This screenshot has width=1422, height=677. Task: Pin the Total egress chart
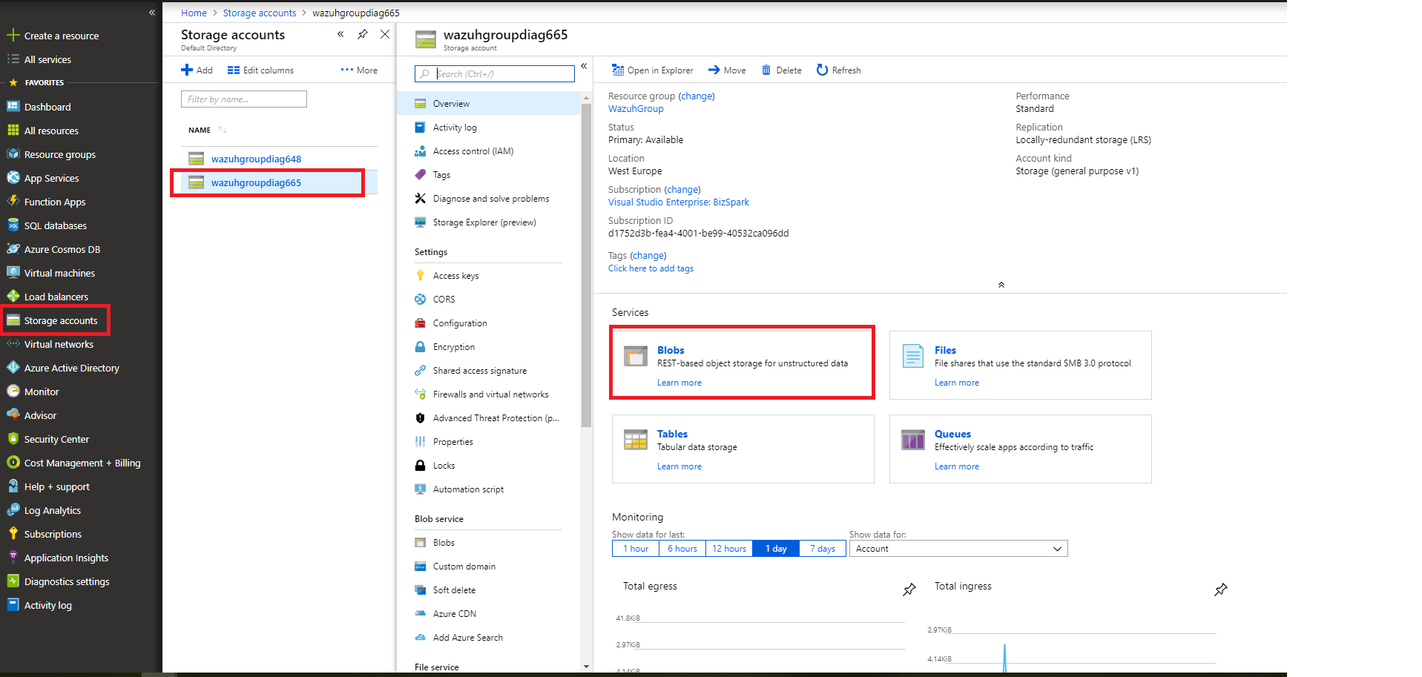pyautogui.click(x=909, y=590)
